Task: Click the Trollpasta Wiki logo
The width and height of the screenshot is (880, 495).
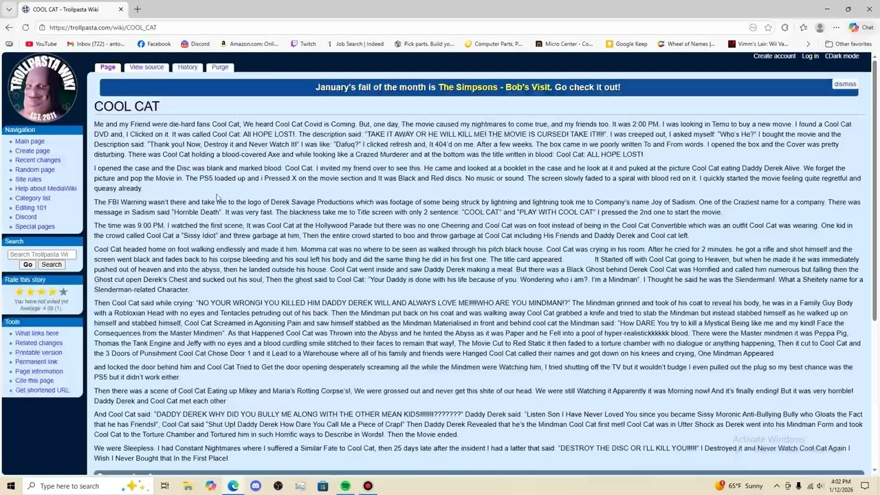Action: pyautogui.click(x=42, y=88)
